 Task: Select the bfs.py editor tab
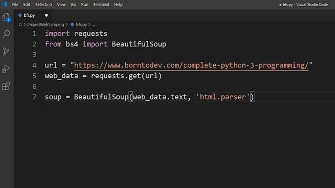33,15
